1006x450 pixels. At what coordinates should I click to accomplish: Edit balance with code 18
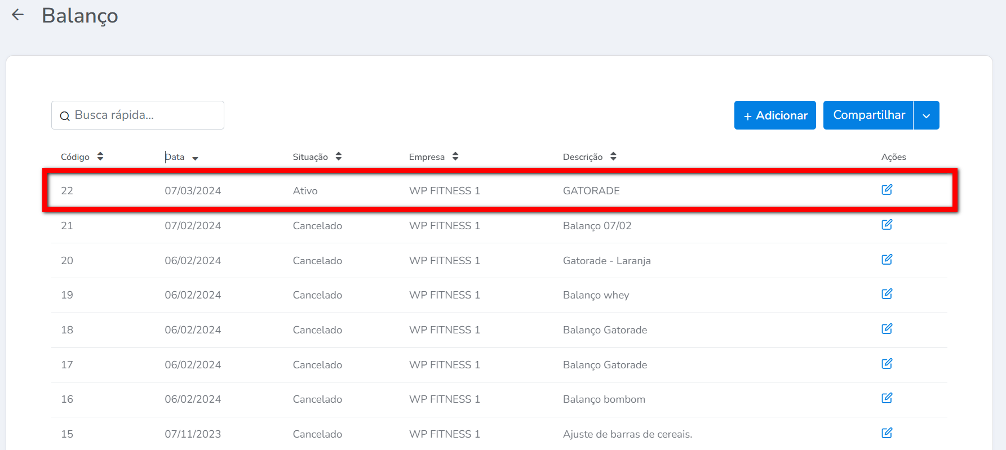click(x=887, y=329)
